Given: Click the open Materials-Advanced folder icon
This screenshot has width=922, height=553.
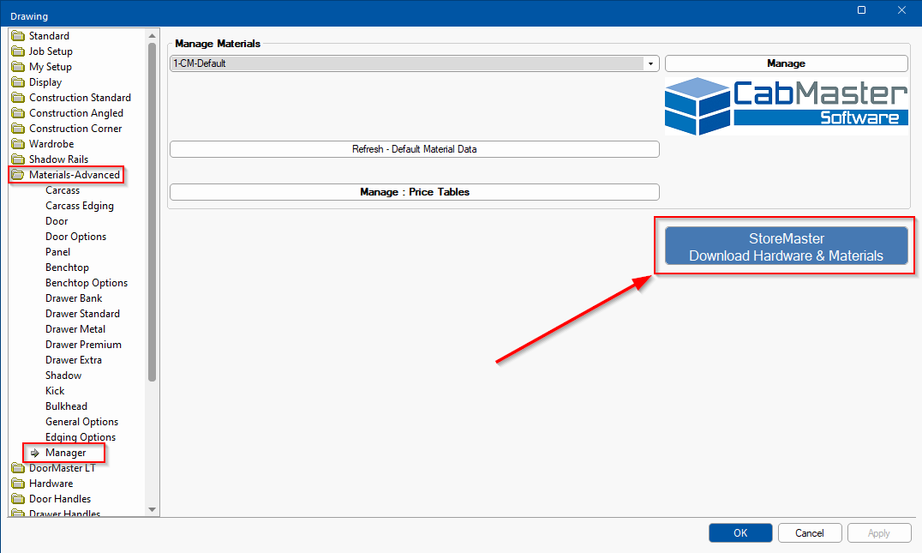Looking at the screenshot, I should point(18,175).
